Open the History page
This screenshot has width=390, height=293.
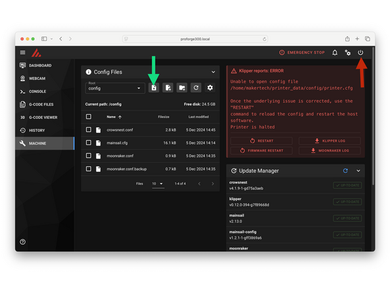point(45,130)
